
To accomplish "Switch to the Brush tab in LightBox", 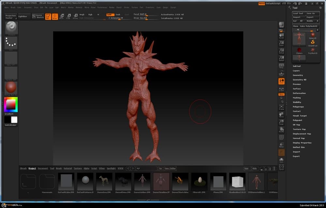I will point(59,168).
